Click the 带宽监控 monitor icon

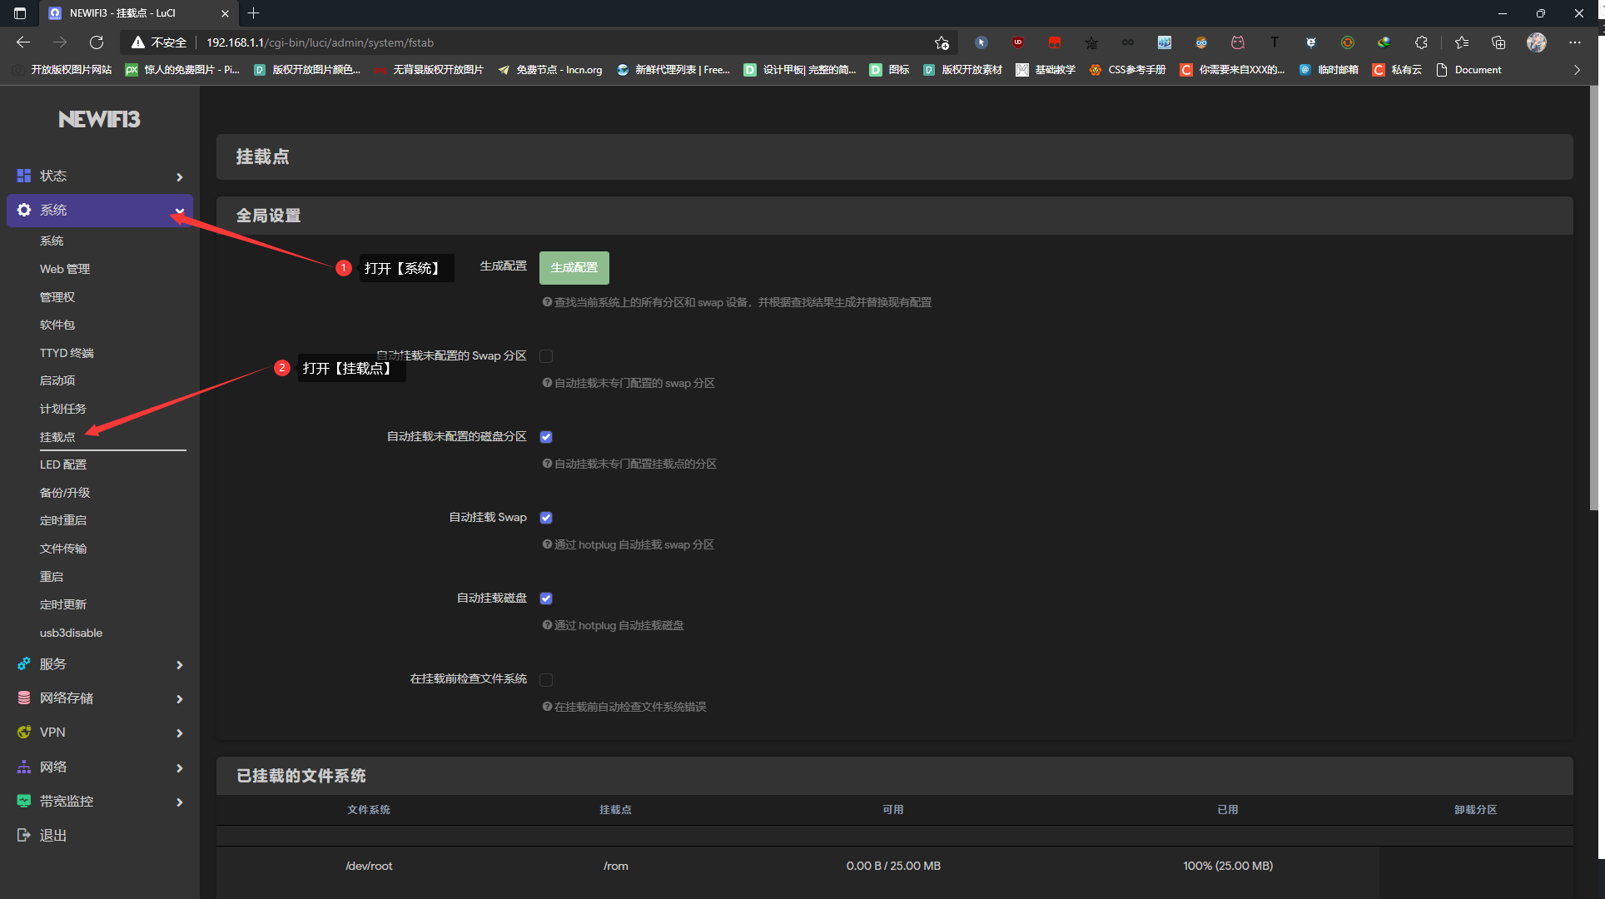click(x=23, y=801)
